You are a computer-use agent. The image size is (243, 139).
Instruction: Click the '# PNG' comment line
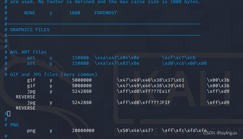coord(12,125)
